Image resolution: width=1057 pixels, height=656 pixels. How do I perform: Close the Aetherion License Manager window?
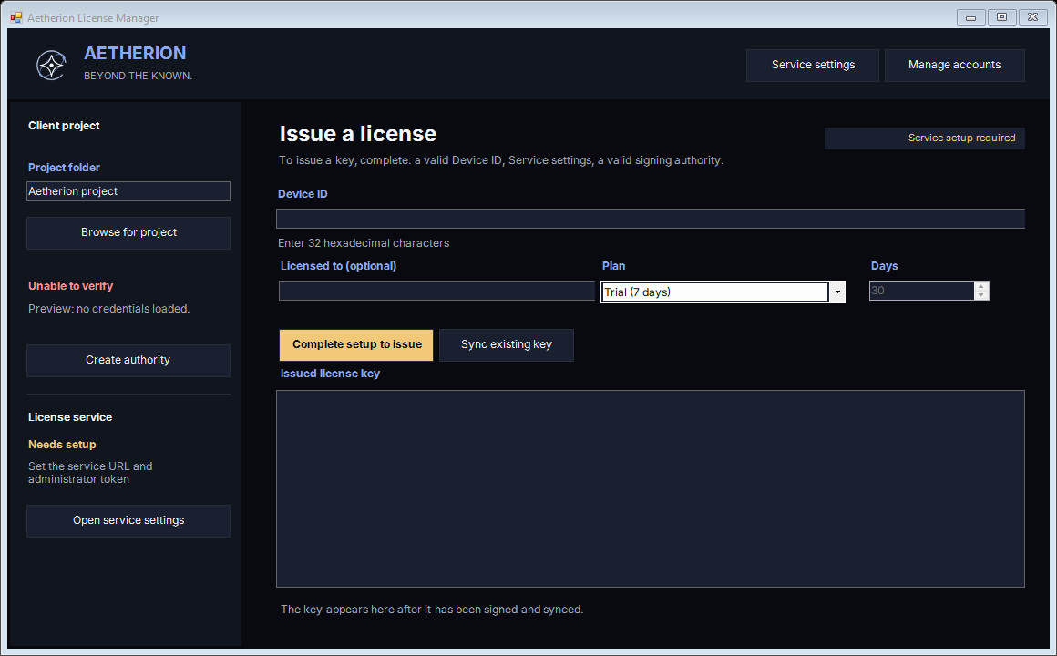tap(1032, 17)
